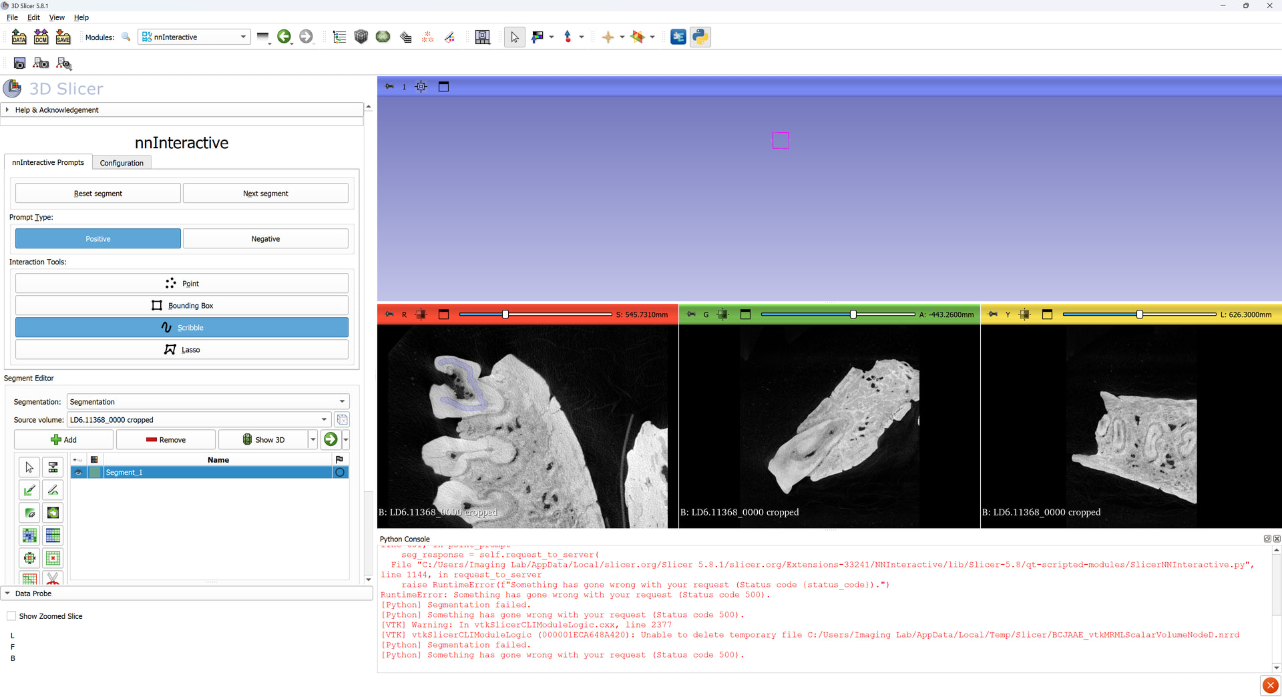Click the Reset segment button
The width and height of the screenshot is (1282, 697).
98,194
